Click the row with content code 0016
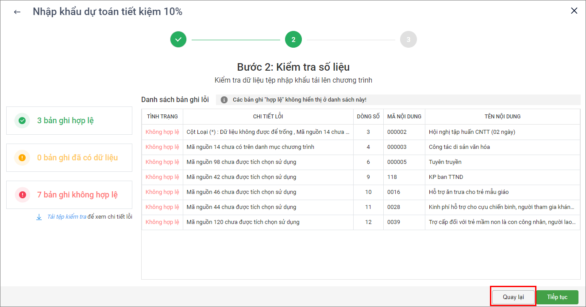Viewport: 586px width, 307px height. pyautogui.click(x=404, y=192)
